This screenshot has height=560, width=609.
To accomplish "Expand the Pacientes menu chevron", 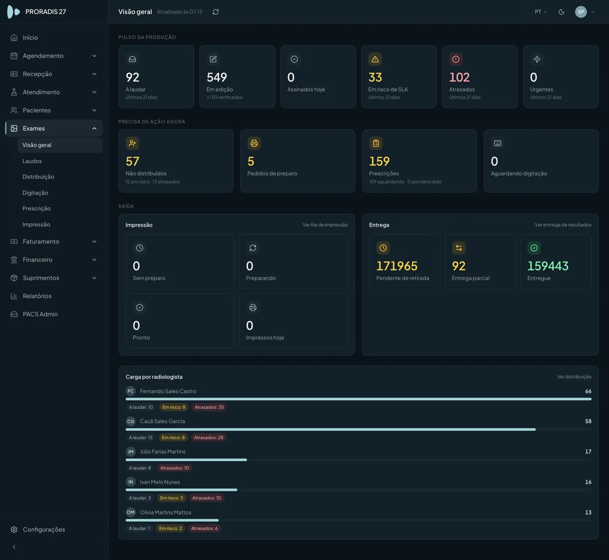I will 94,110.
